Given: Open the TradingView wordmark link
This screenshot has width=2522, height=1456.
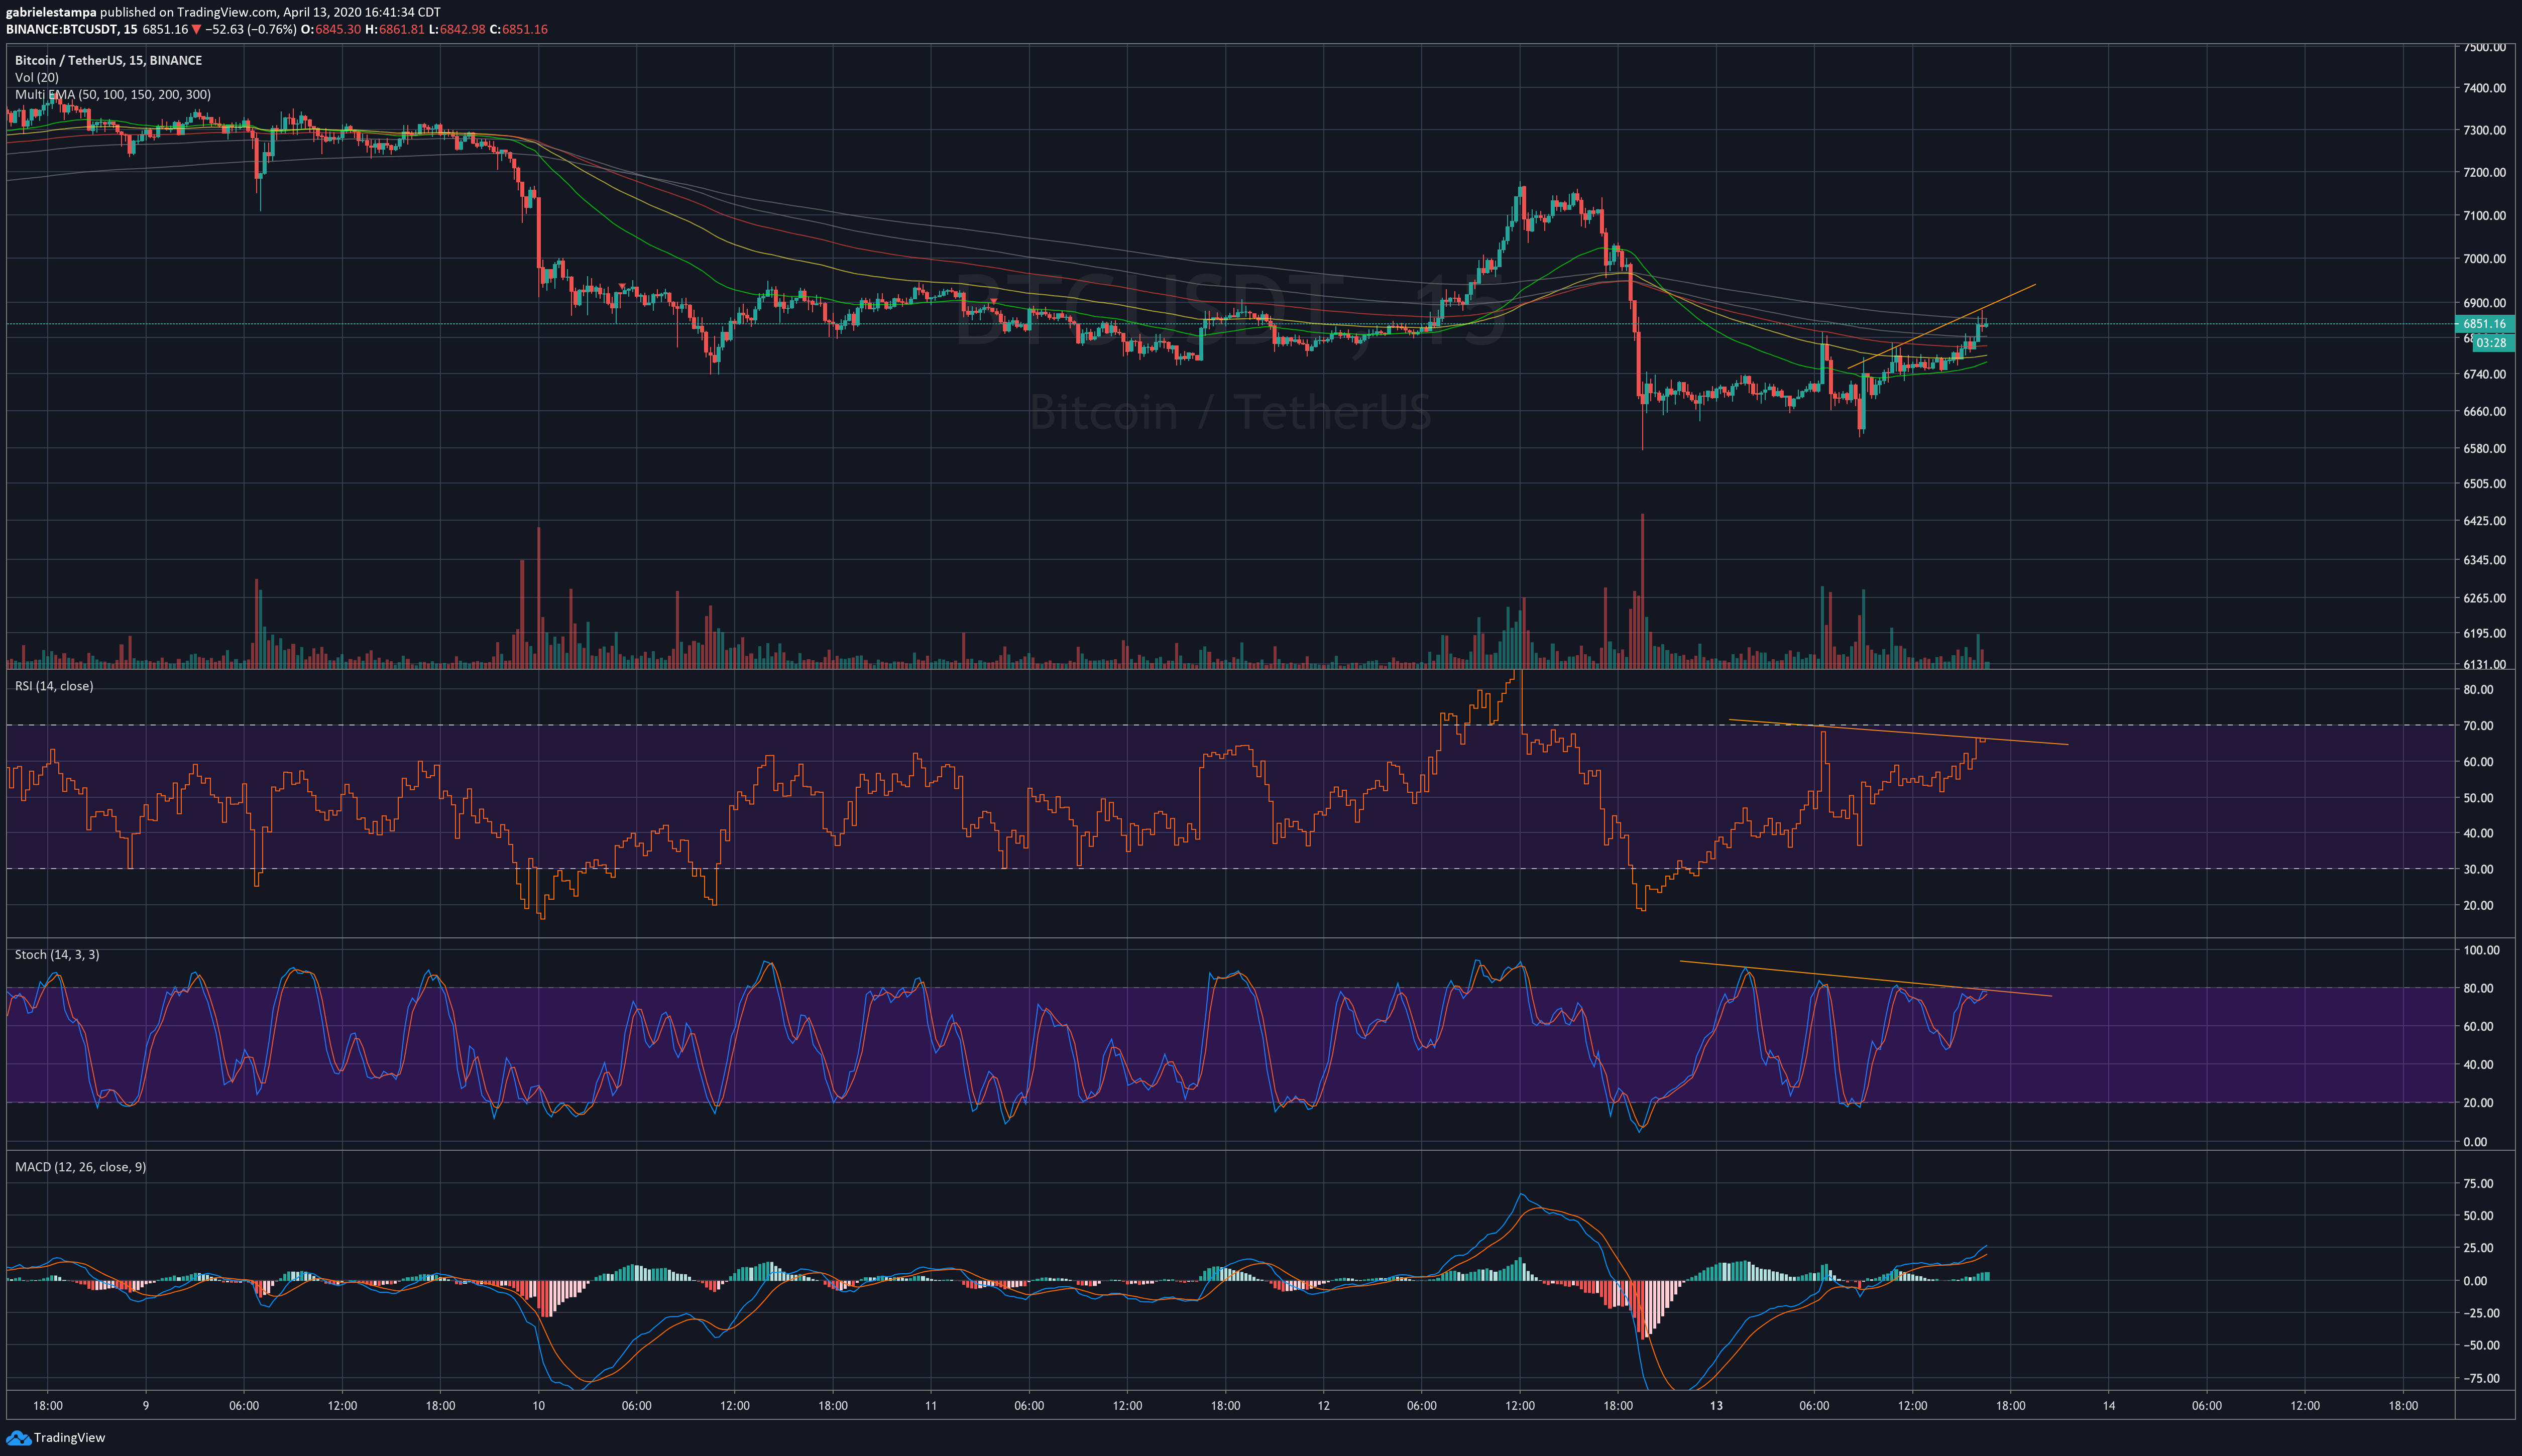Looking at the screenshot, I should click(x=69, y=1438).
